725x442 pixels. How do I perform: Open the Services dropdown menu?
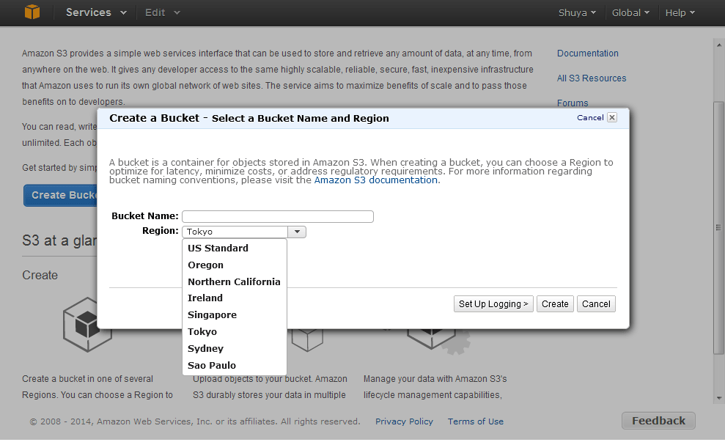tap(96, 12)
